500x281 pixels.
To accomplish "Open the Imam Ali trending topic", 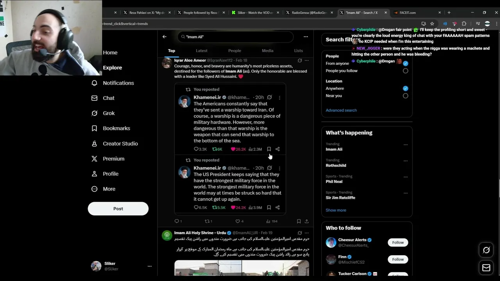I will [334, 149].
